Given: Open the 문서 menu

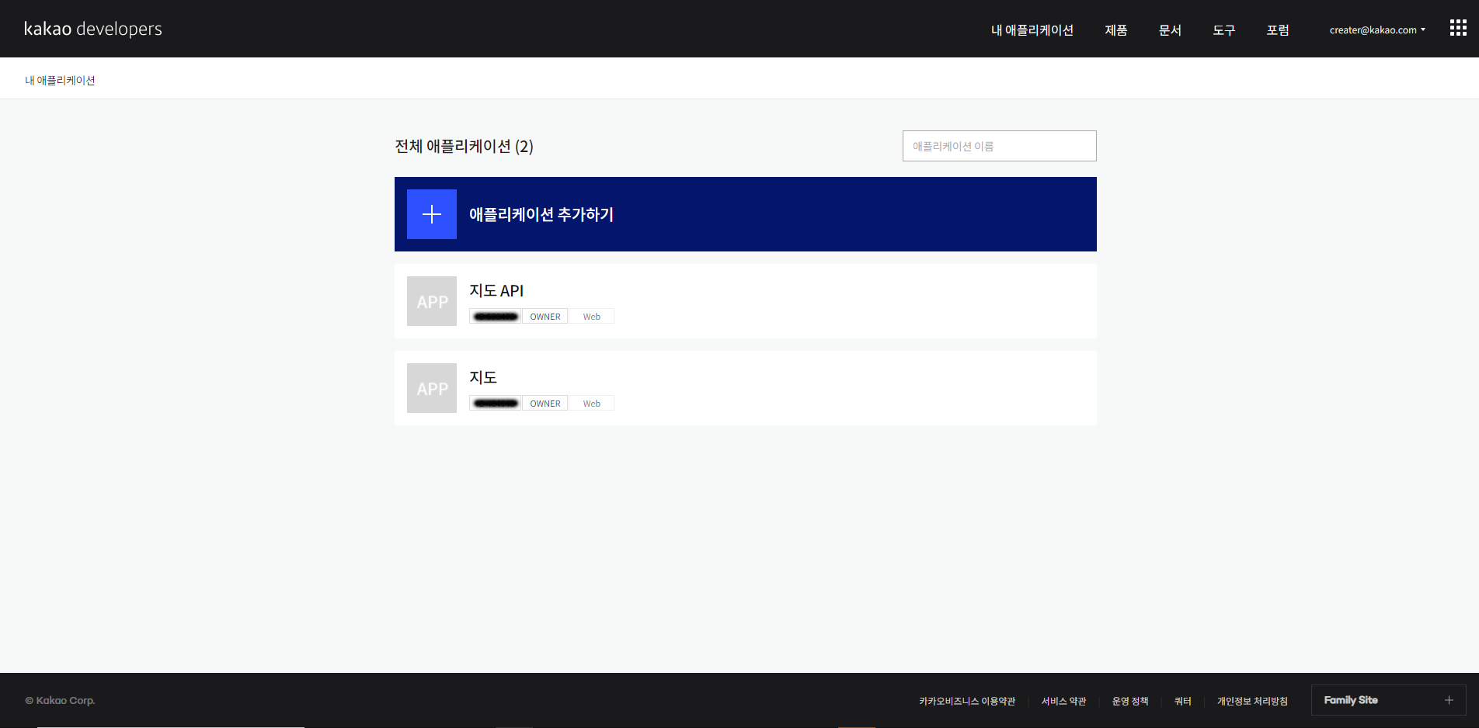Looking at the screenshot, I should 1170,30.
